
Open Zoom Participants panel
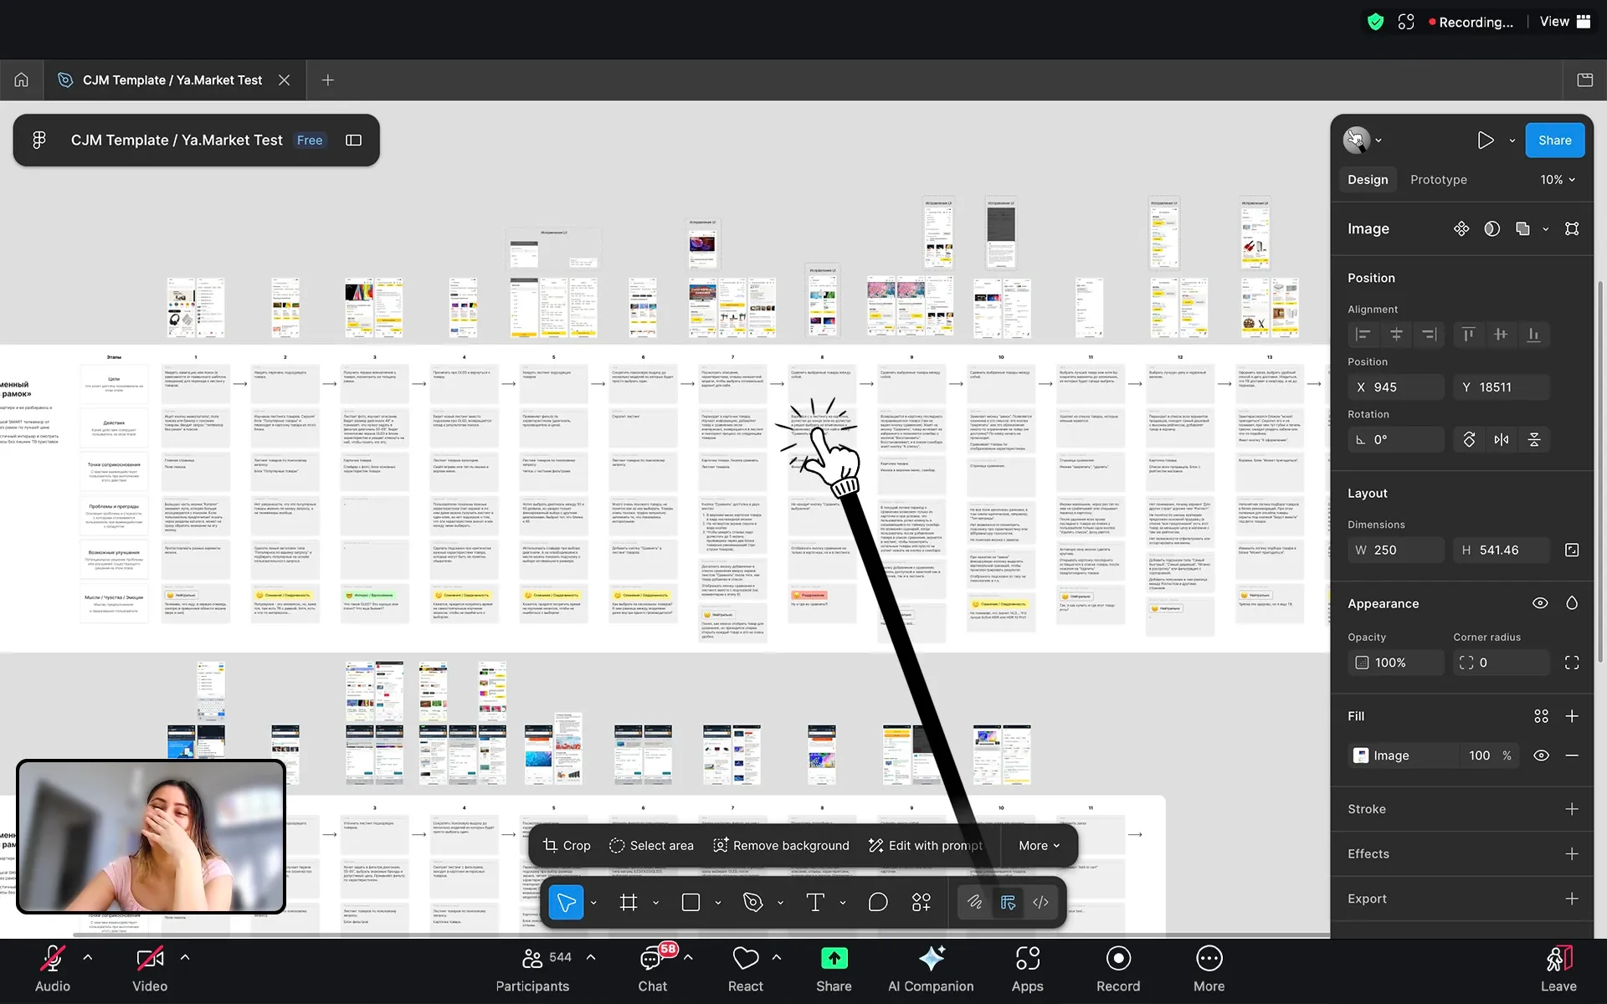pyautogui.click(x=533, y=970)
